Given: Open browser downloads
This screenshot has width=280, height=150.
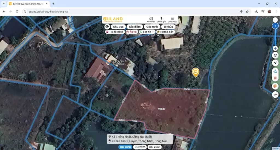Looking at the screenshot, I should [x=256, y=11].
